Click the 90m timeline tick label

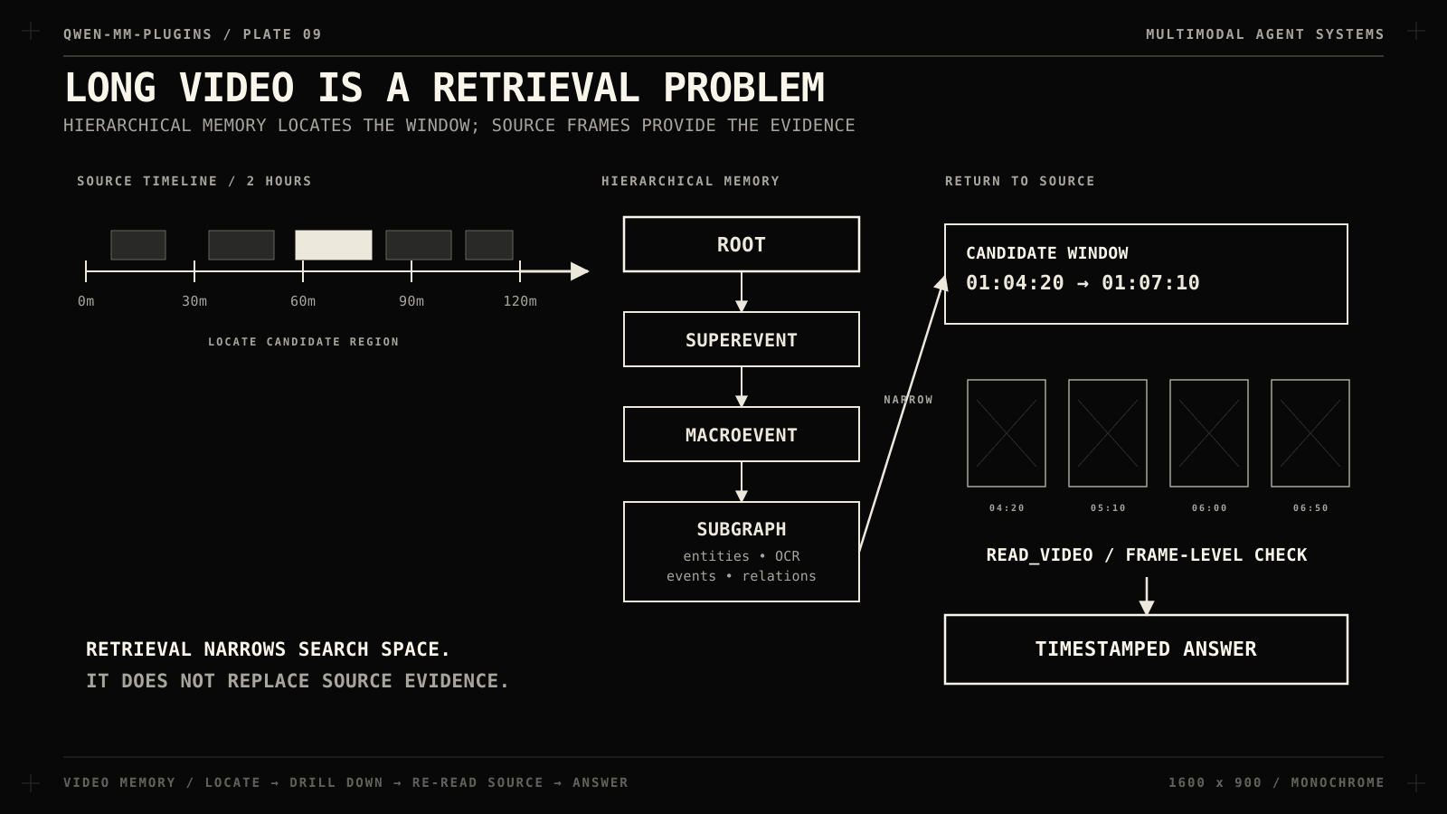(x=411, y=301)
